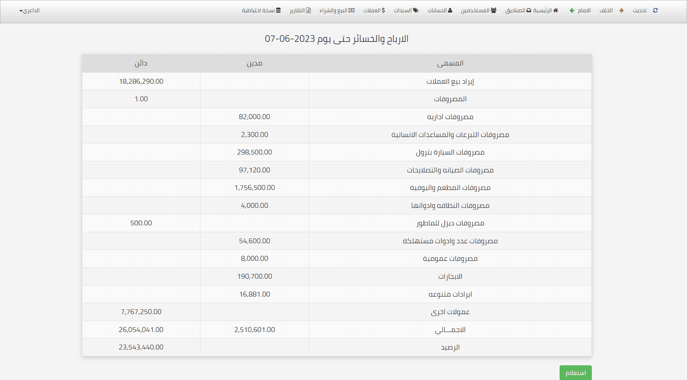Click the orange back arrow icon
The width and height of the screenshot is (687, 380).
coord(621,10)
